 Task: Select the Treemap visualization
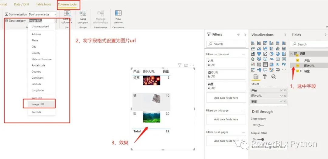tap(284, 54)
